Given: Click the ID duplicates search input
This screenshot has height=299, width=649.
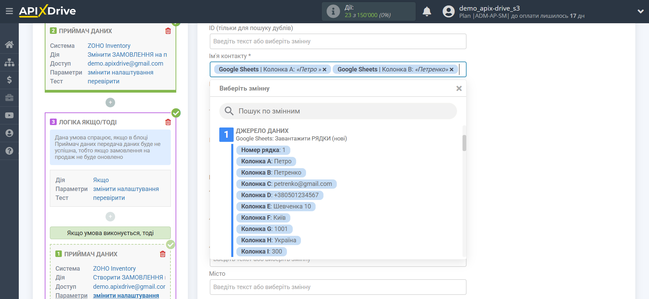Looking at the screenshot, I should tap(338, 41).
